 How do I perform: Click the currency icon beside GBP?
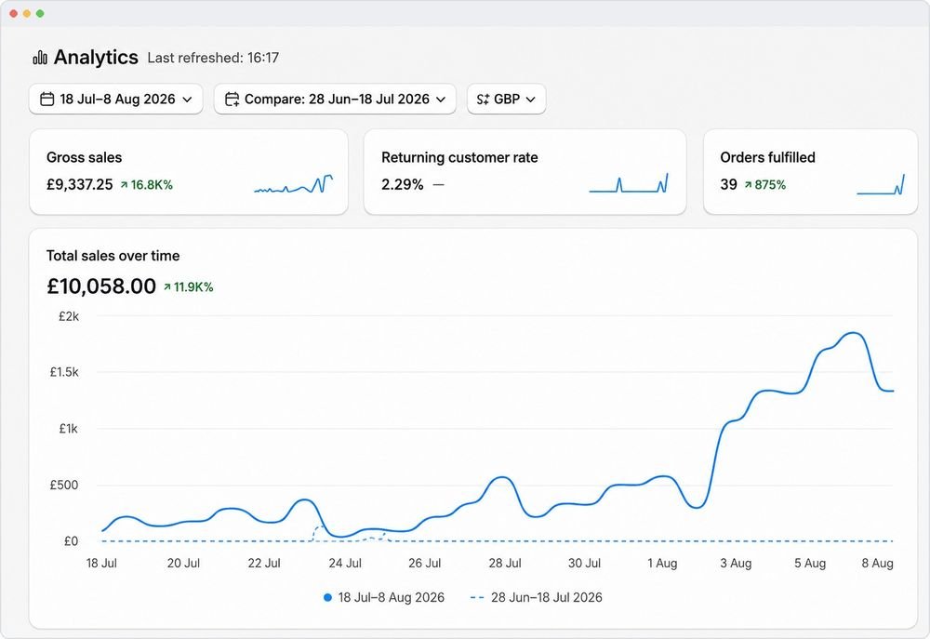[483, 100]
